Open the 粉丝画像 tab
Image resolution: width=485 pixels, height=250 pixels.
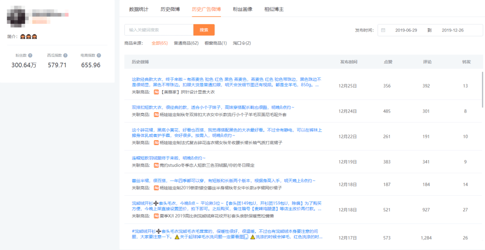(242, 9)
